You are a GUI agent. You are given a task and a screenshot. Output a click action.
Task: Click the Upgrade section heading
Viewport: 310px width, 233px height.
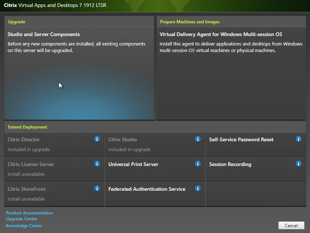(17, 22)
